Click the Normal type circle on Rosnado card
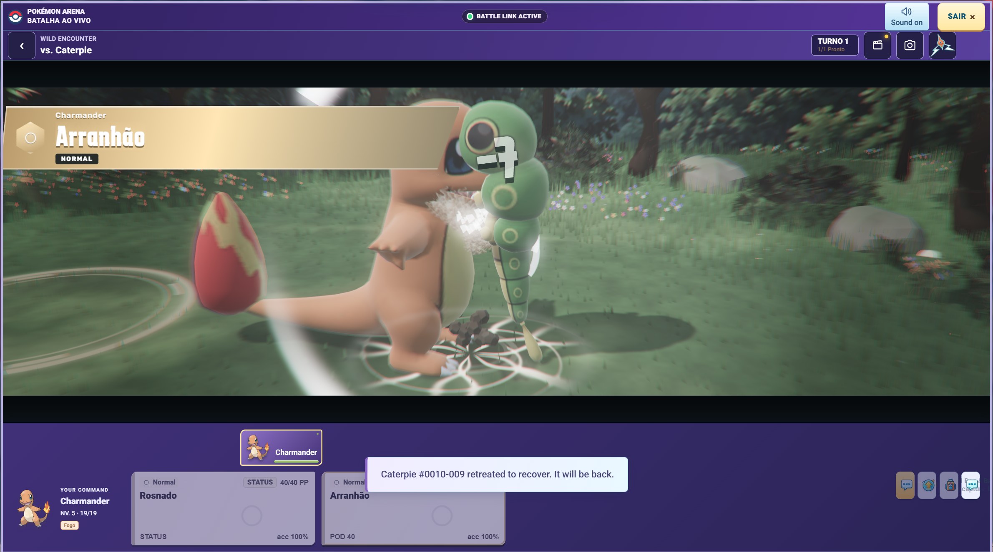 [146, 482]
